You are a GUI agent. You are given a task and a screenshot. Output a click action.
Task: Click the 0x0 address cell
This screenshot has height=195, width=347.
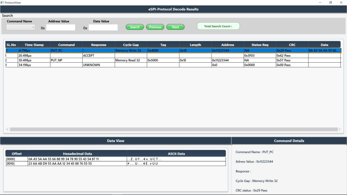[228, 65]
